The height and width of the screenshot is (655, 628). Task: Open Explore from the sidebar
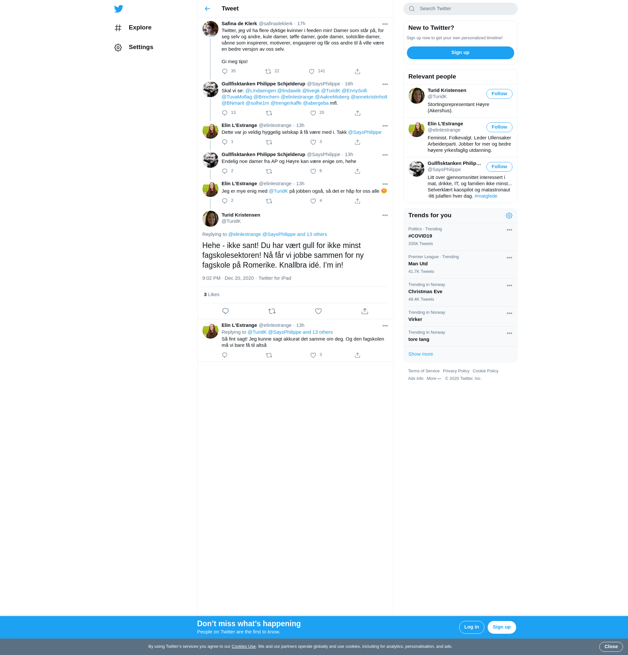(x=133, y=28)
